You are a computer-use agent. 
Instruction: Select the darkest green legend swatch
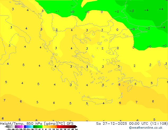[34, 127]
